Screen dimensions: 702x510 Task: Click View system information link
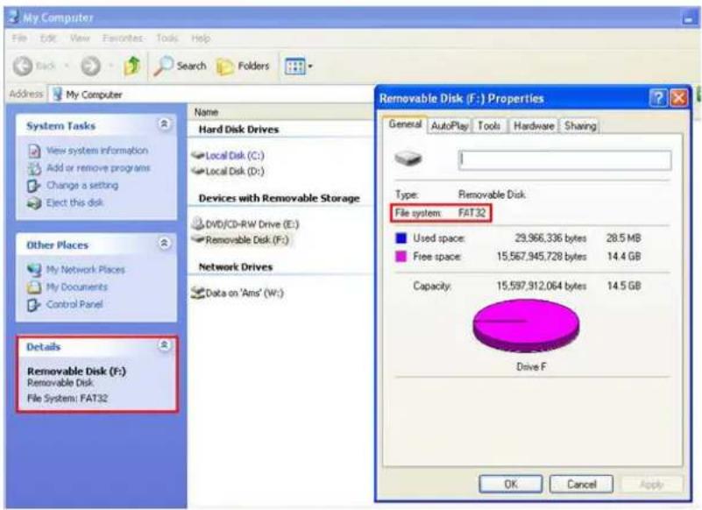click(97, 151)
